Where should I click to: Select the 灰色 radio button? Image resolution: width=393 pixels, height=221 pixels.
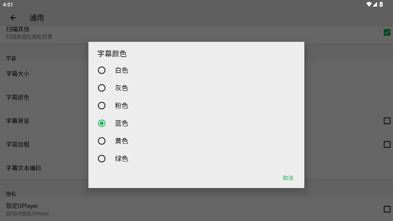click(x=102, y=88)
